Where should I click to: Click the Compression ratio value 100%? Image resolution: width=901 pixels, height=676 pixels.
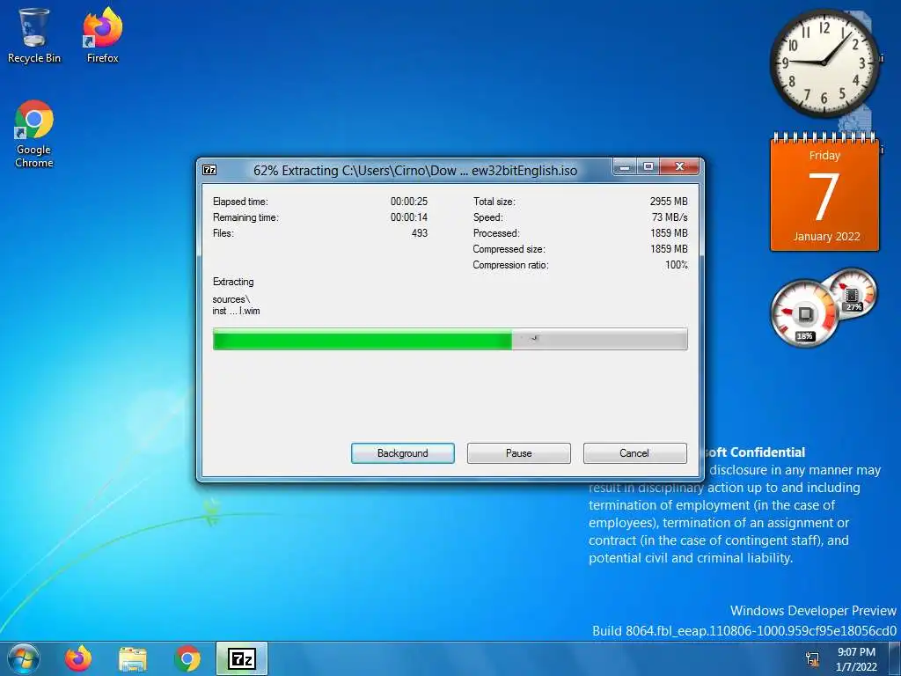[677, 265]
